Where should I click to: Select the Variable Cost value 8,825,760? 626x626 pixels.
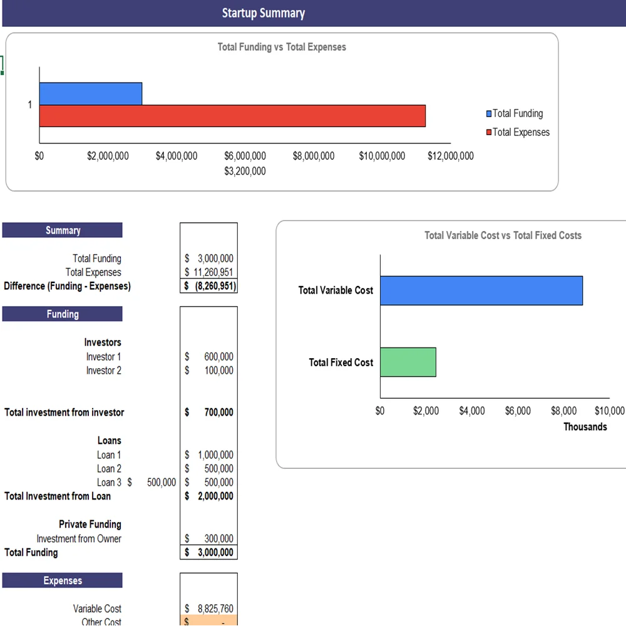(209, 608)
